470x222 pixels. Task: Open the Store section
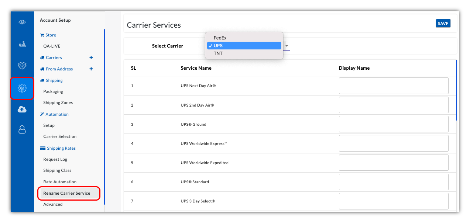[51, 35]
